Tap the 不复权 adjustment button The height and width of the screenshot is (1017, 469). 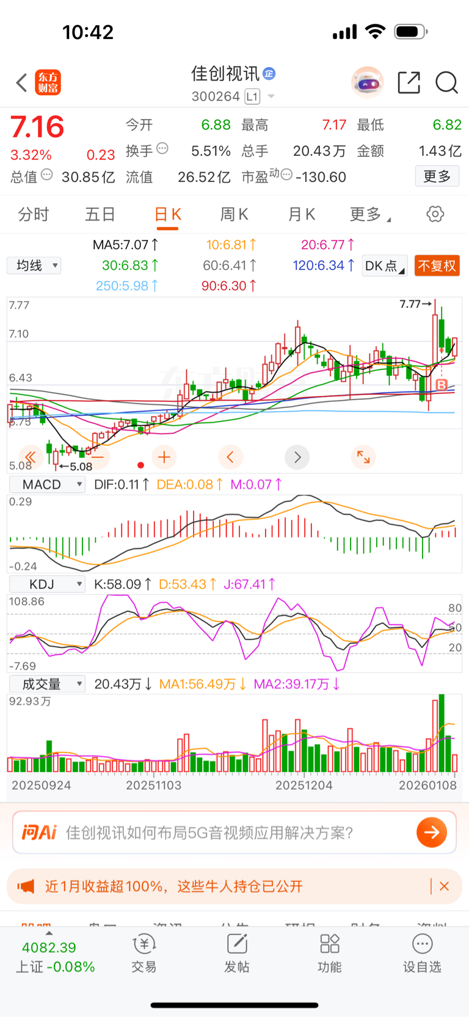(x=437, y=266)
